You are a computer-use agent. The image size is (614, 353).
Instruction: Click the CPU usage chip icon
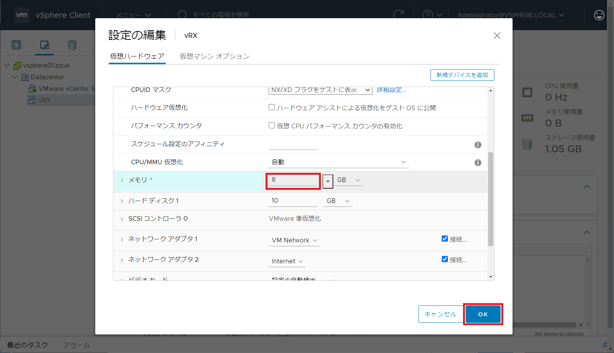(527, 92)
